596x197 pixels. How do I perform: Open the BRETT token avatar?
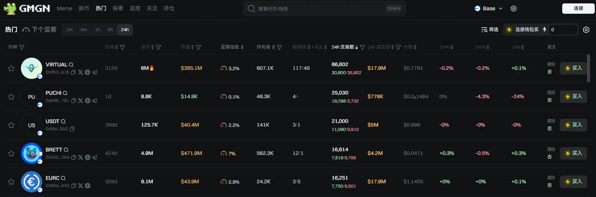pyautogui.click(x=32, y=153)
